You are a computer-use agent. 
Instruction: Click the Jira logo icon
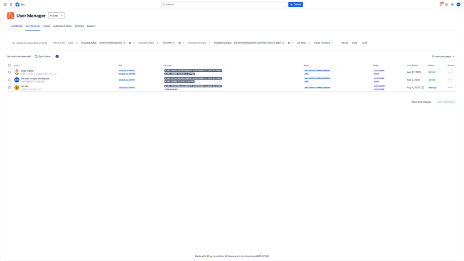pyautogui.click(x=18, y=4)
